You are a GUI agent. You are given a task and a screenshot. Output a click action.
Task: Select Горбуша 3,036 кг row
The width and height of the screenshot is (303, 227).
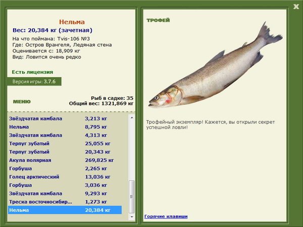click(x=65, y=185)
